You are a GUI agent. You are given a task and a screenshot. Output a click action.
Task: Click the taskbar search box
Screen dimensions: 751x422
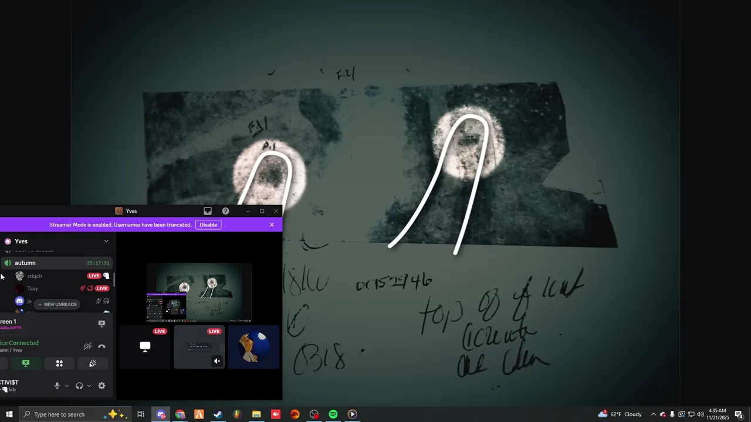(x=75, y=414)
